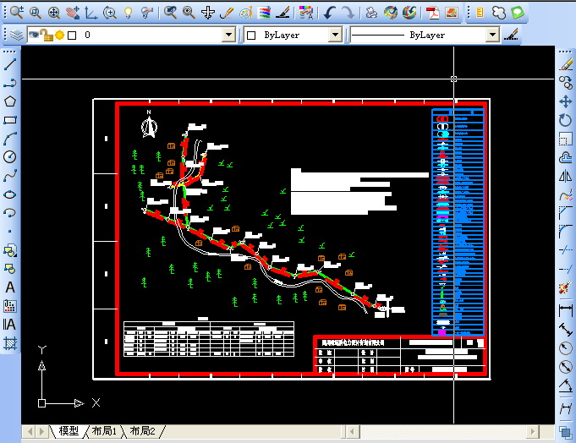
Task: Click the ByLayer color swatch box
Action: tap(251, 36)
